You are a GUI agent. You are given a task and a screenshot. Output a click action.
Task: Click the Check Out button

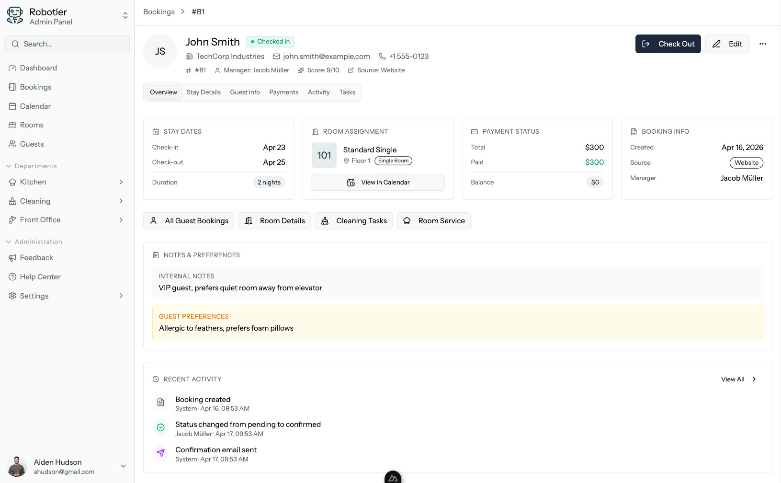click(668, 44)
